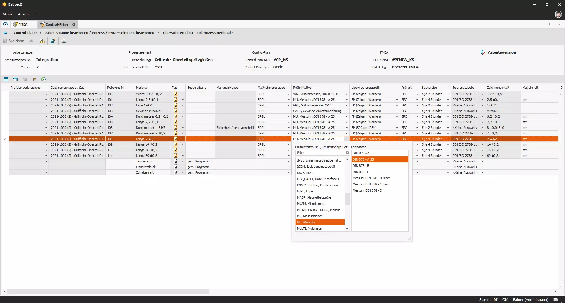Open the Ansicht menu
Screen dimensions: 565x303
pos(24,14)
